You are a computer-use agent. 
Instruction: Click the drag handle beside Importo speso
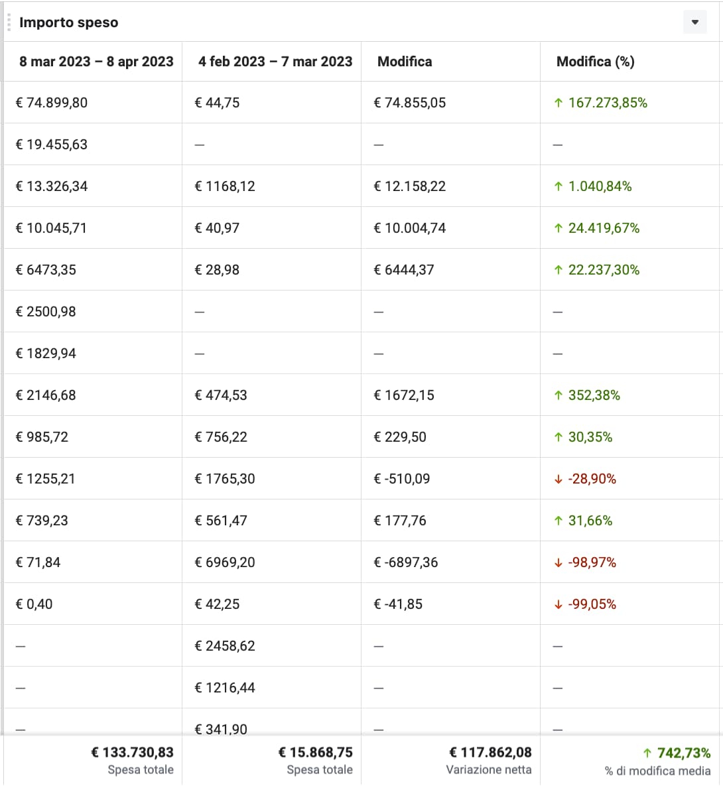pos(9,23)
